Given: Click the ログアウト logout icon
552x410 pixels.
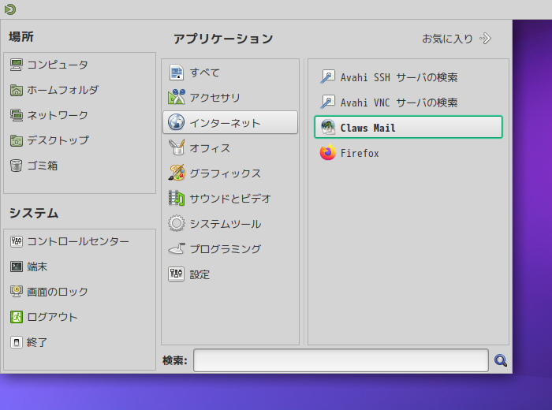Looking at the screenshot, I should point(17,317).
